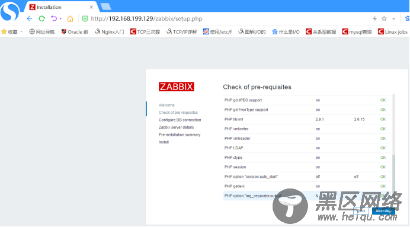Select Zabbix server details step
Screen dimensions: 410x227
176,127
